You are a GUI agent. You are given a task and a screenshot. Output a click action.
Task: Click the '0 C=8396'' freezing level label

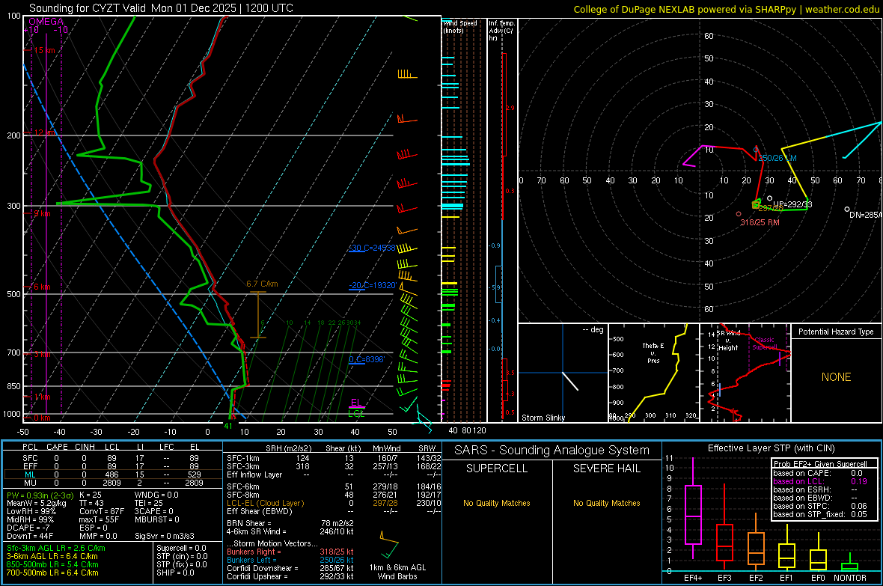(x=367, y=359)
